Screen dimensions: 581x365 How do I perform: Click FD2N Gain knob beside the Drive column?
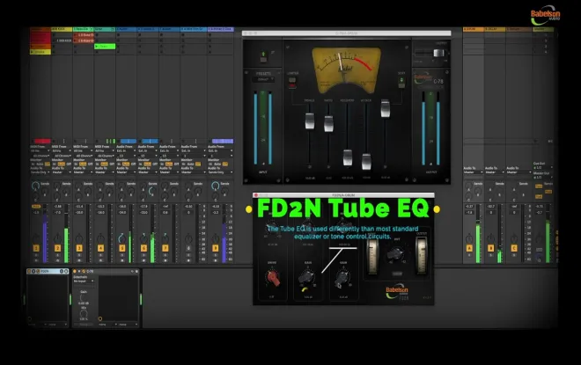click(307, 279)
